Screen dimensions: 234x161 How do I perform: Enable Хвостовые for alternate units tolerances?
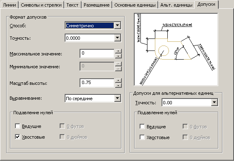point(142,137)
